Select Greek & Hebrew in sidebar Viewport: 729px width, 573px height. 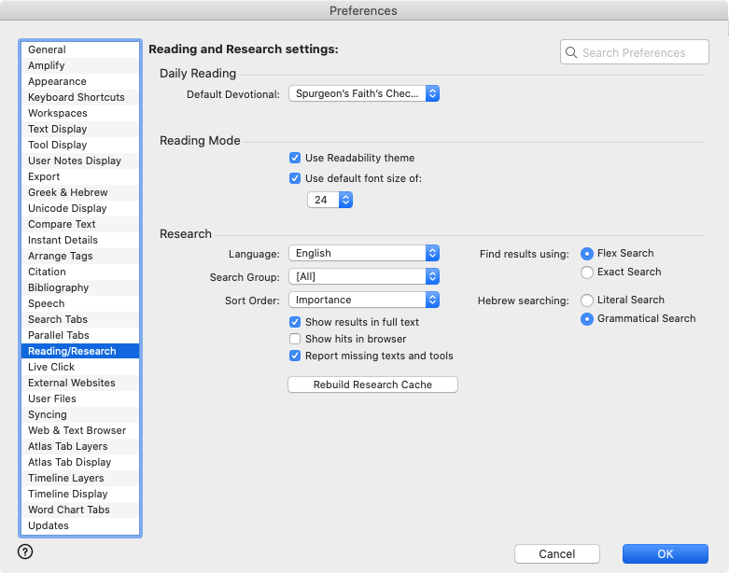[x=68, y=192]
